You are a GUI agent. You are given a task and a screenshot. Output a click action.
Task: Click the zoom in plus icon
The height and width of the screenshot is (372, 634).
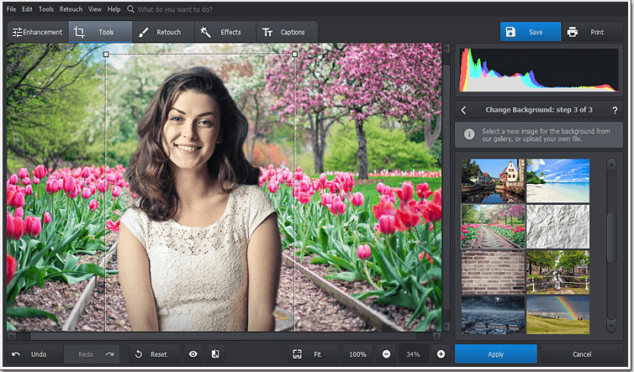(x=441, y=354)
